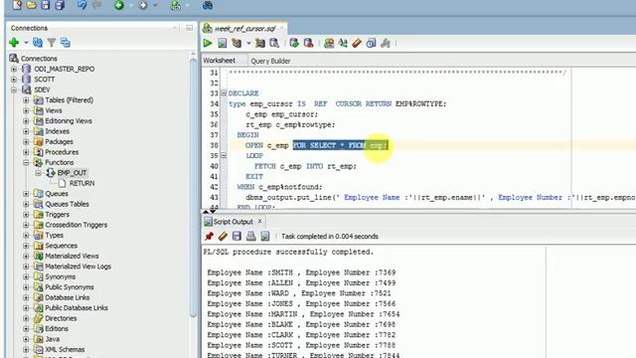Undo the last edit with the blue arrow icon

click(x=81, y=5)
